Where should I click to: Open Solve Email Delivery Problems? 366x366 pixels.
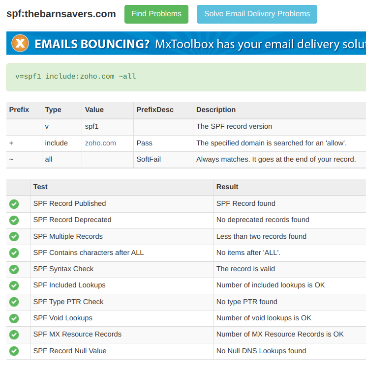[x=257, y=14]
